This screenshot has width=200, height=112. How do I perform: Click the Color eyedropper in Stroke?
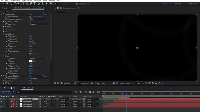34,61
